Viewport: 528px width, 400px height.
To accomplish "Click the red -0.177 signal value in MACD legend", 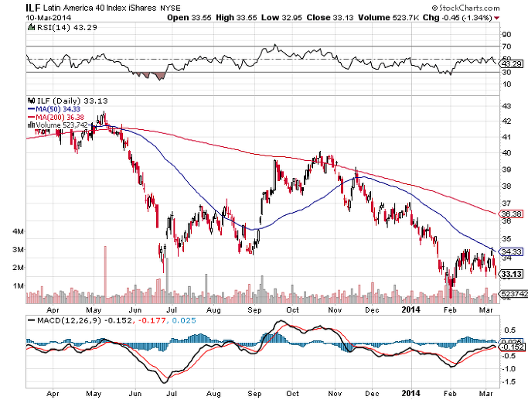I will coord(152,320).
